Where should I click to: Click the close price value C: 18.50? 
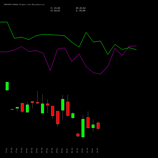(55, 8)
